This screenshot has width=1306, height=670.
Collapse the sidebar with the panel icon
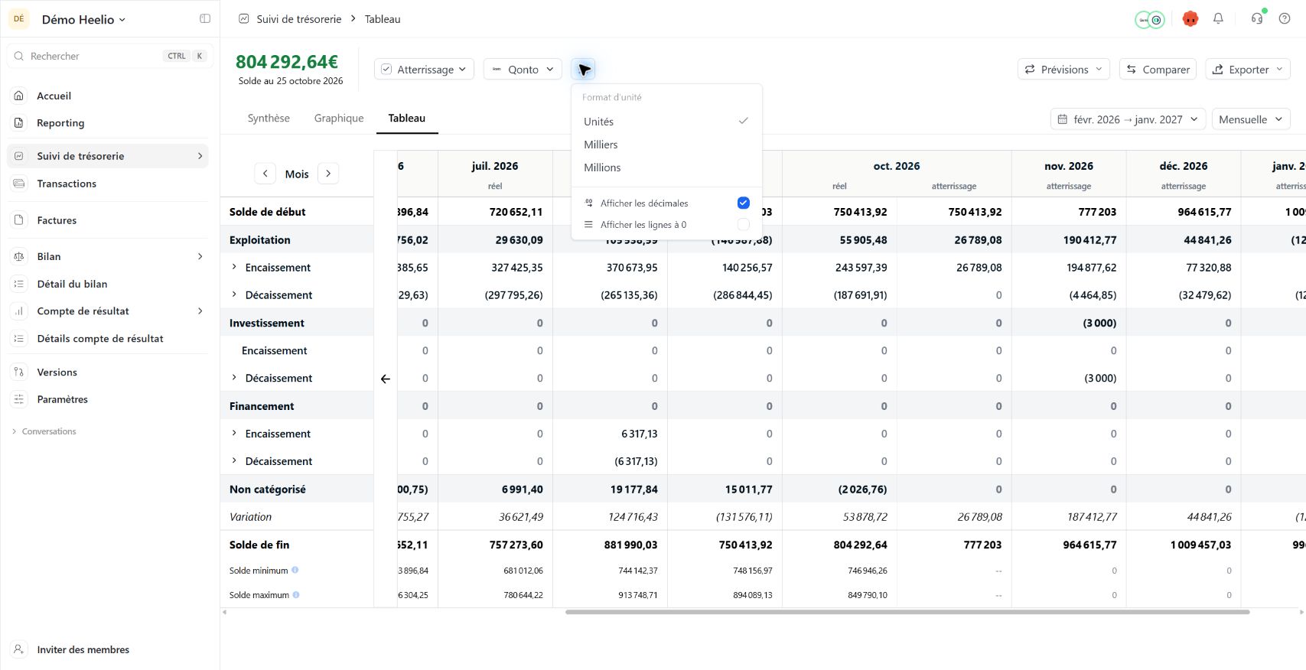(205, 19)
